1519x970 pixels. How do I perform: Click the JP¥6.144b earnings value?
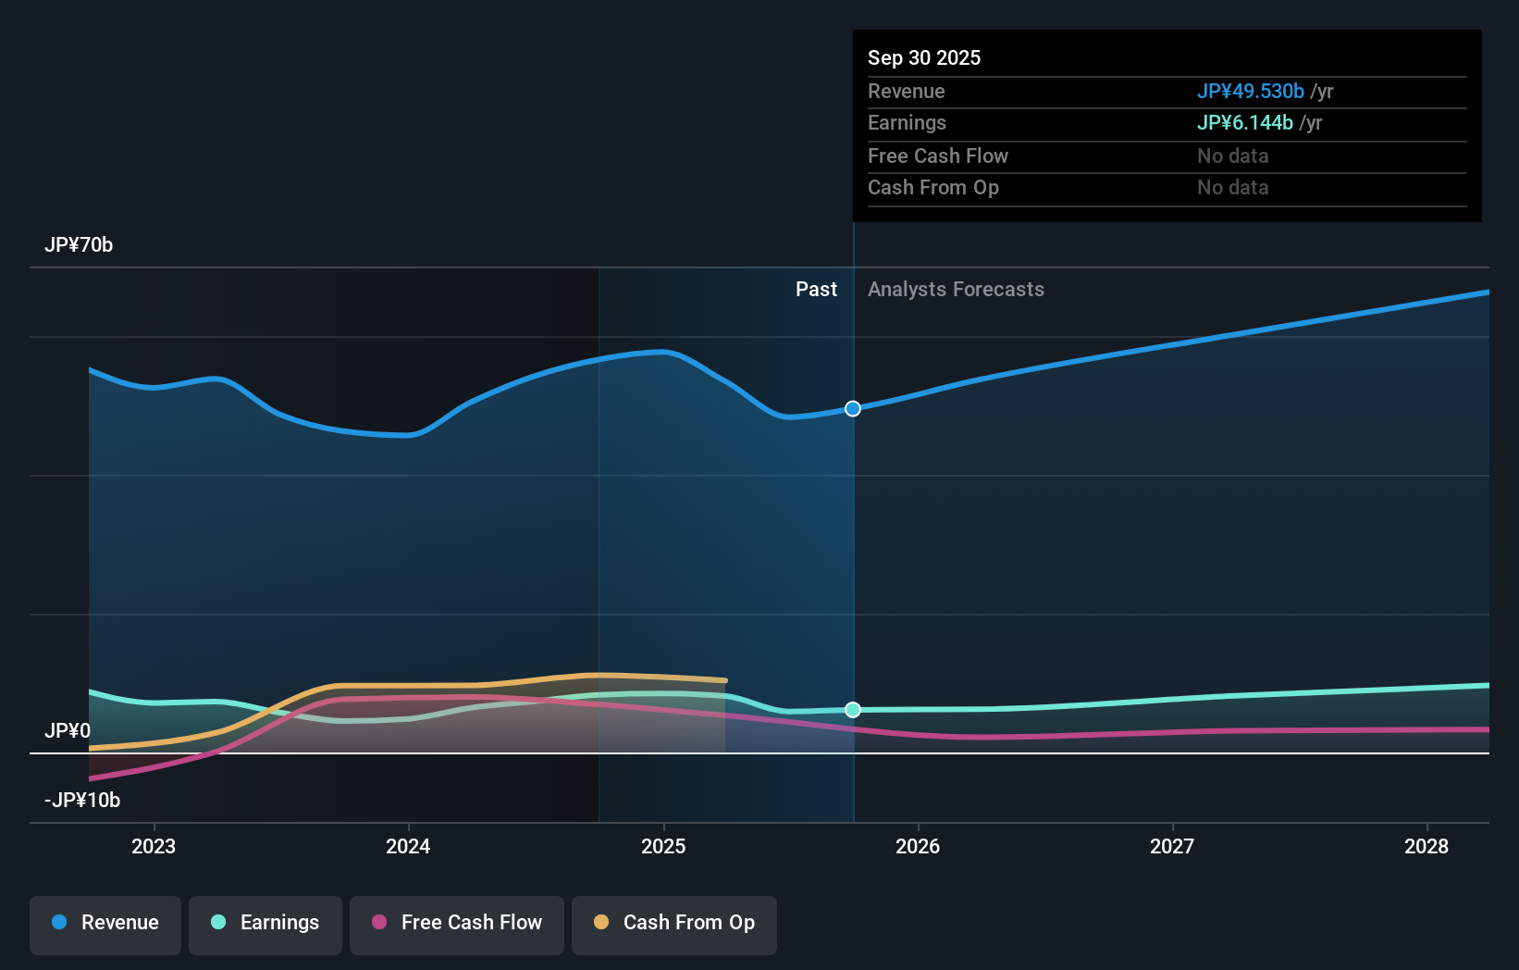[x=1245, y=122]
